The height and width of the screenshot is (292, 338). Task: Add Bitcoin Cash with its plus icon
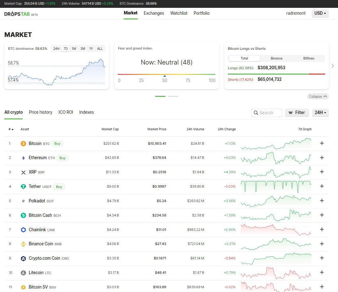(322, 215)
